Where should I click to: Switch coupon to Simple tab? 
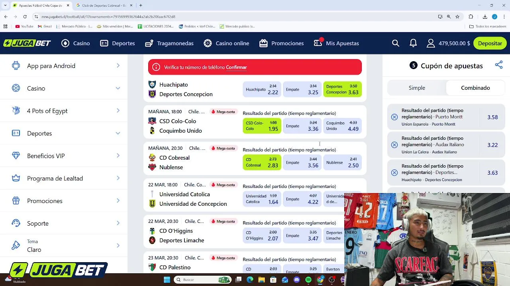pos(417,88)
